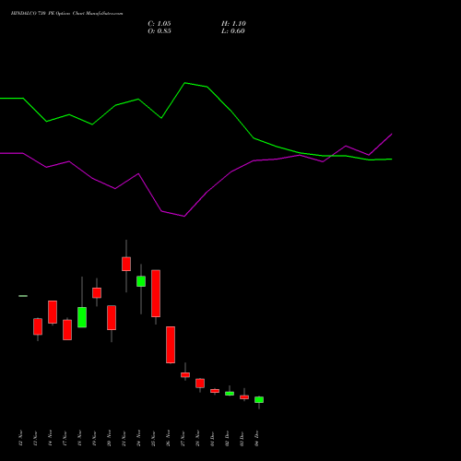The image size is (461, 461).
Task: Click the low value 'L: 0.60'
Action: coord(233,31)
